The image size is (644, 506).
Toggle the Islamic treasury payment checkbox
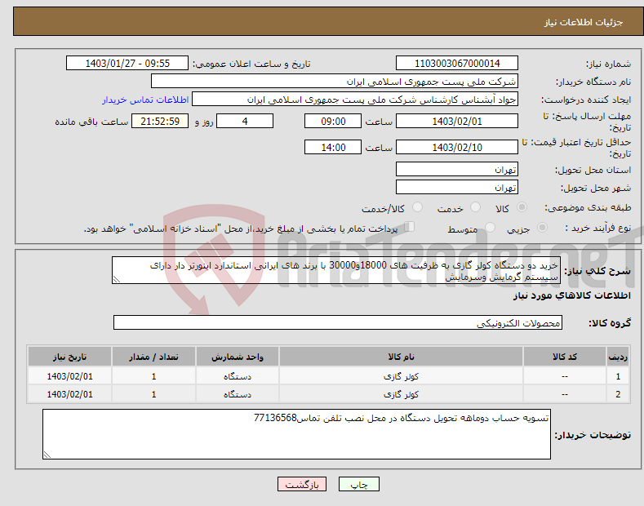click(410, 227)
